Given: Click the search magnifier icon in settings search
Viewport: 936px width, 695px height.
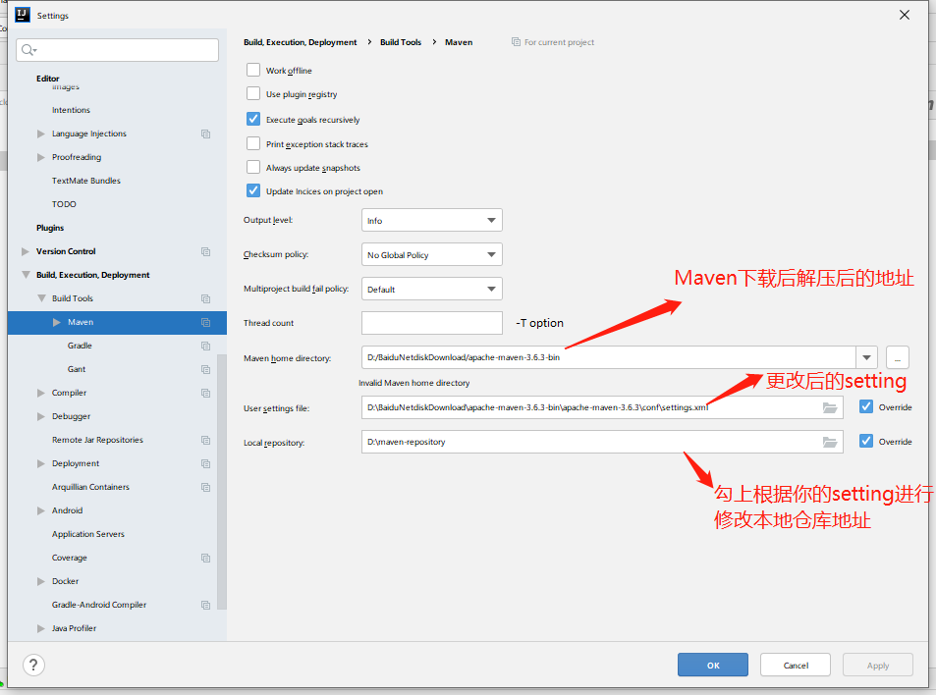Looking at the screenshot, I should pyautogui.click(x=28, y=50).
